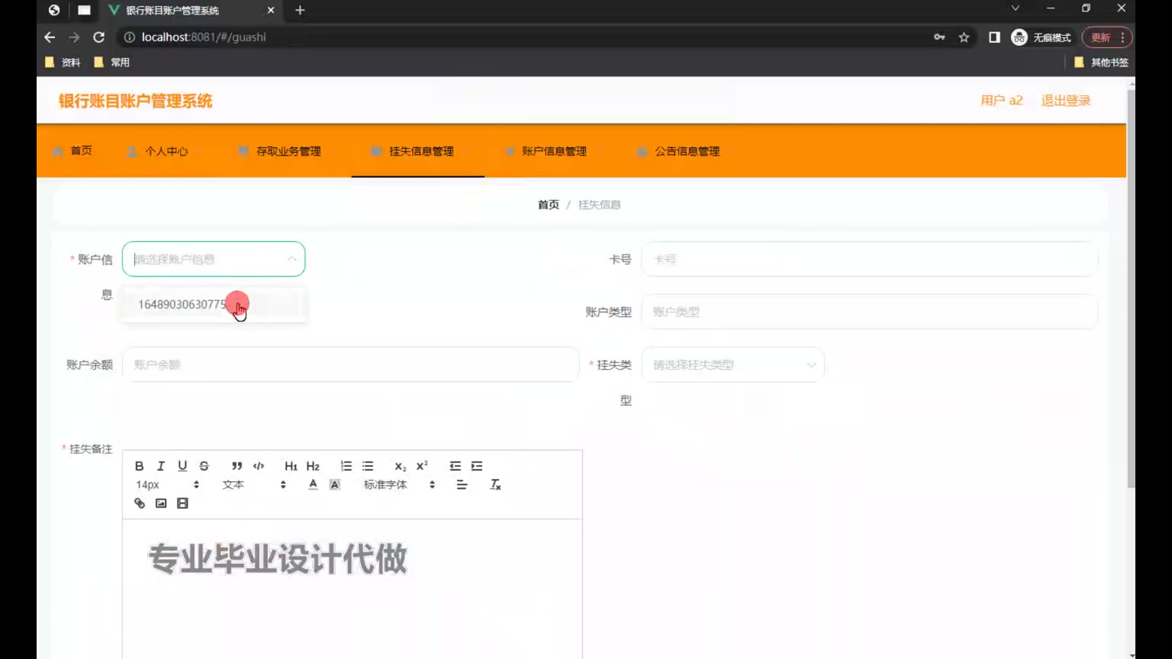This screenshot has width=1172, height=659.
Task: Click the clear formatting icon
Action: tap(495, 484)
